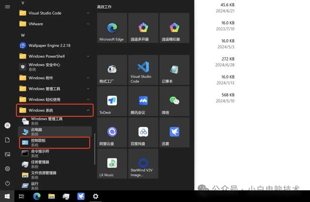Open Windows 管理工具 item under Windows 系统
The height and width of the screenshot is (202, 310).
[55, 121]
